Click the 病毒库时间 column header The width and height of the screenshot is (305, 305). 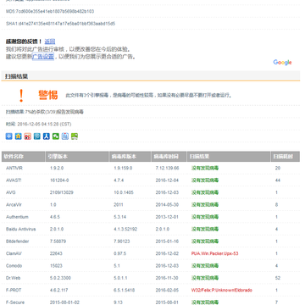pos(169,157)
